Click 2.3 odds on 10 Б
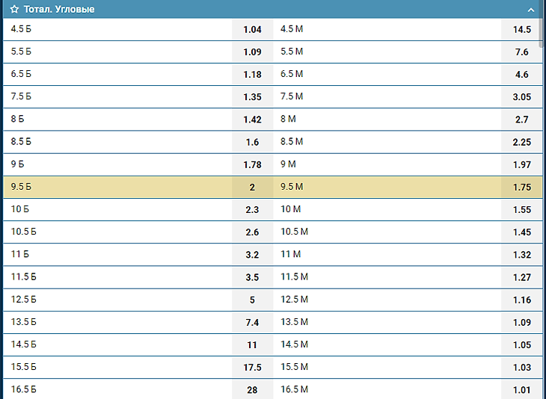 click(x=253, y=210)
